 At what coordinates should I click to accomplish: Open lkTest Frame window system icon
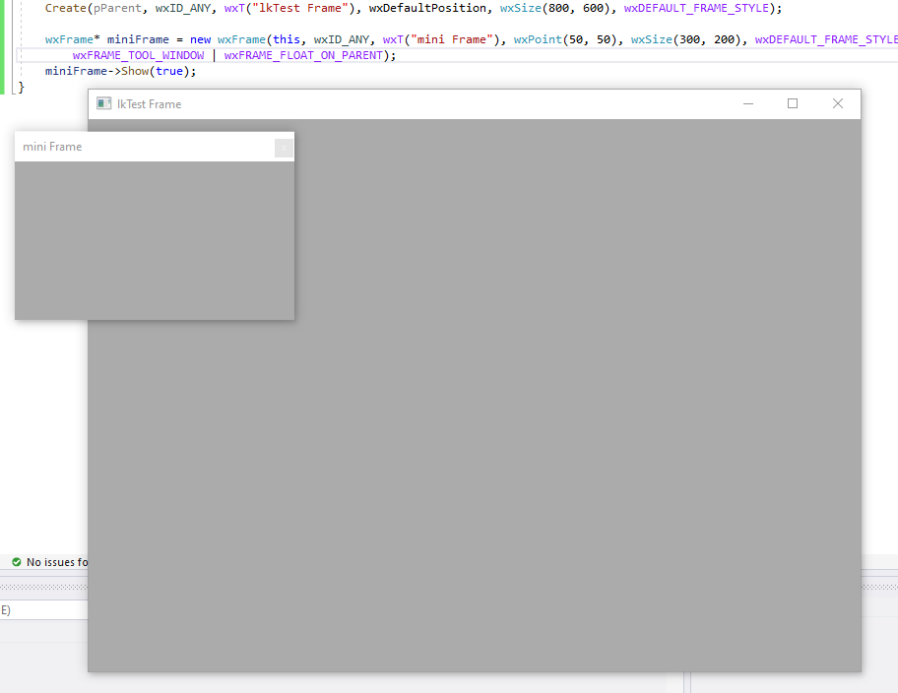click(x=103, y=103)
